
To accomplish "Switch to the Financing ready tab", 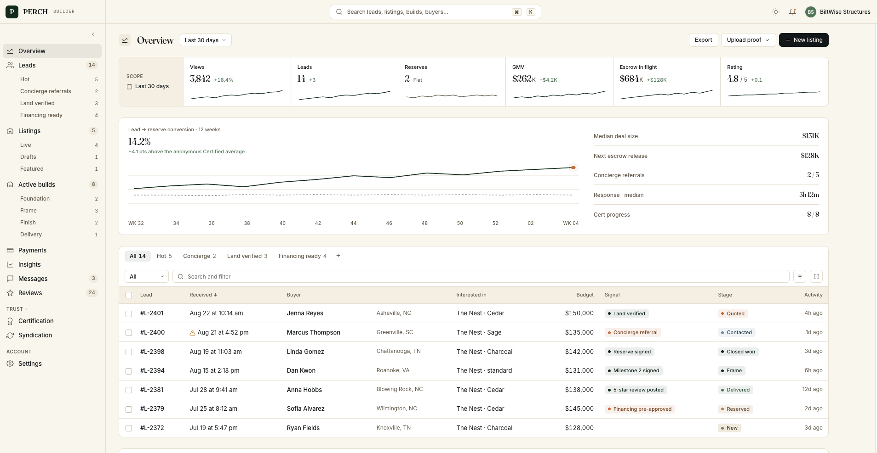I will [x=303, y=256].
